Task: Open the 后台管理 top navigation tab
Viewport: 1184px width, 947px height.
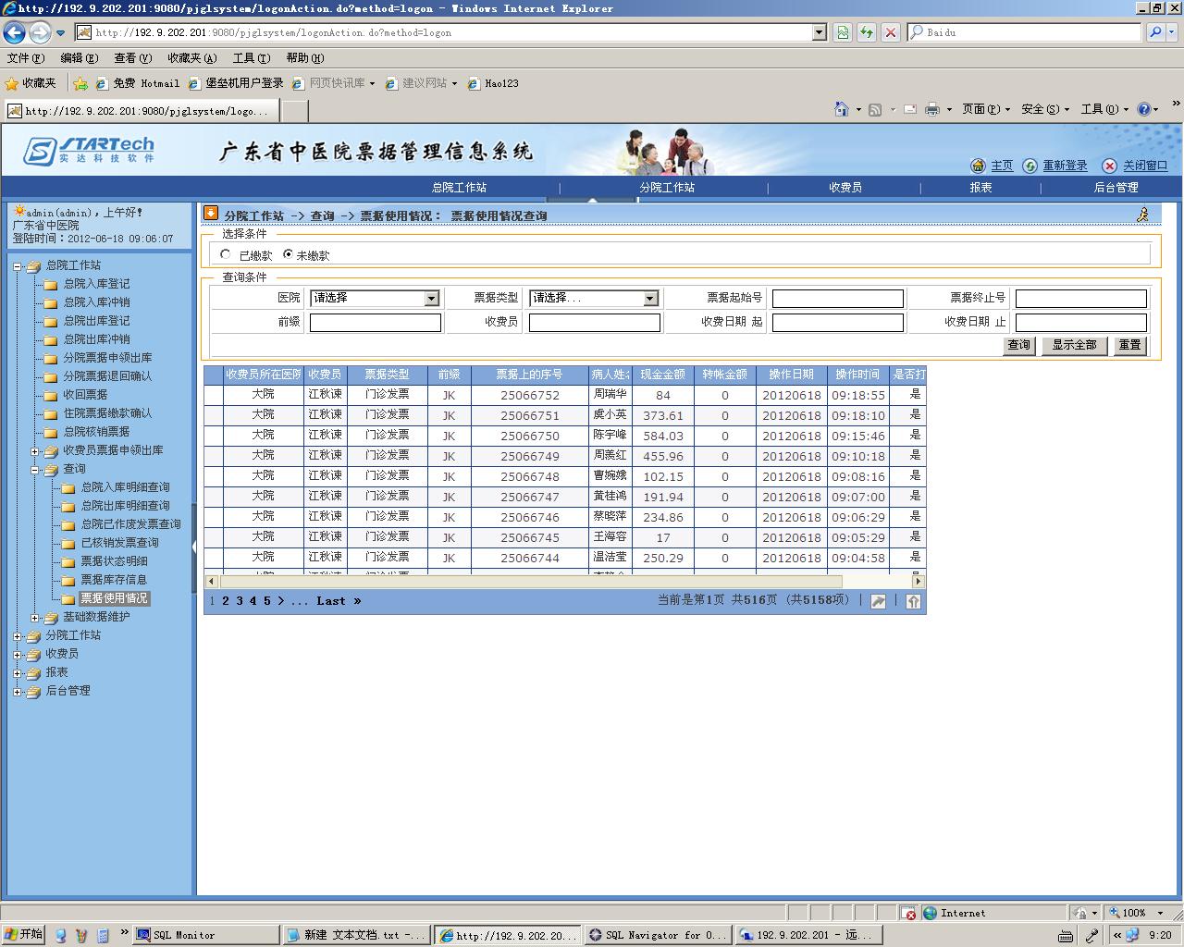Action: pos(1116,188)
